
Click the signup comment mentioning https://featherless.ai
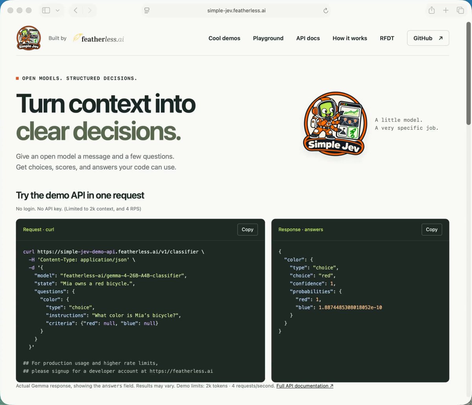118,371
